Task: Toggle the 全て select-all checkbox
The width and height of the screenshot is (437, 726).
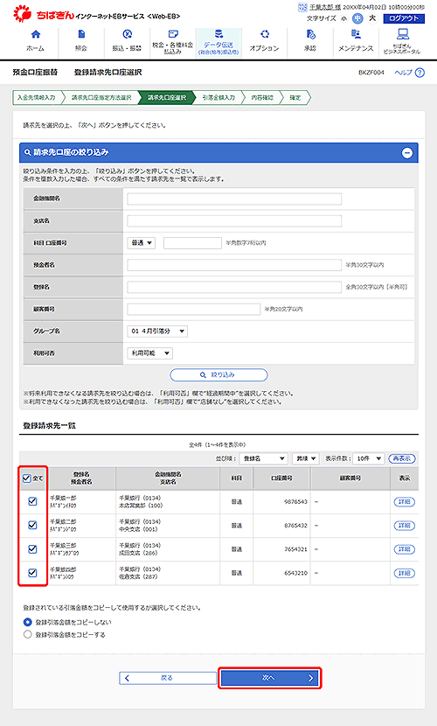Action: [27, 478]
